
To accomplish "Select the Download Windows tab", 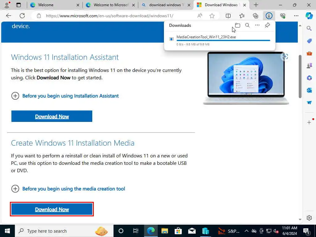I will coord(221,5).
